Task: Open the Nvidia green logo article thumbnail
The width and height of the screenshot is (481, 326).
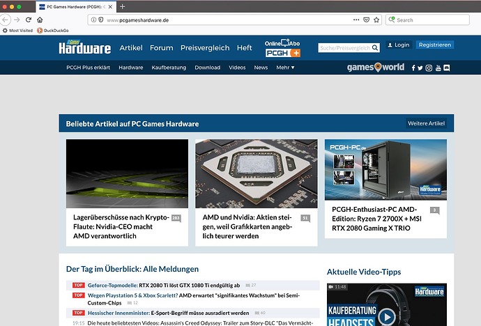Action: coord(127,173)
